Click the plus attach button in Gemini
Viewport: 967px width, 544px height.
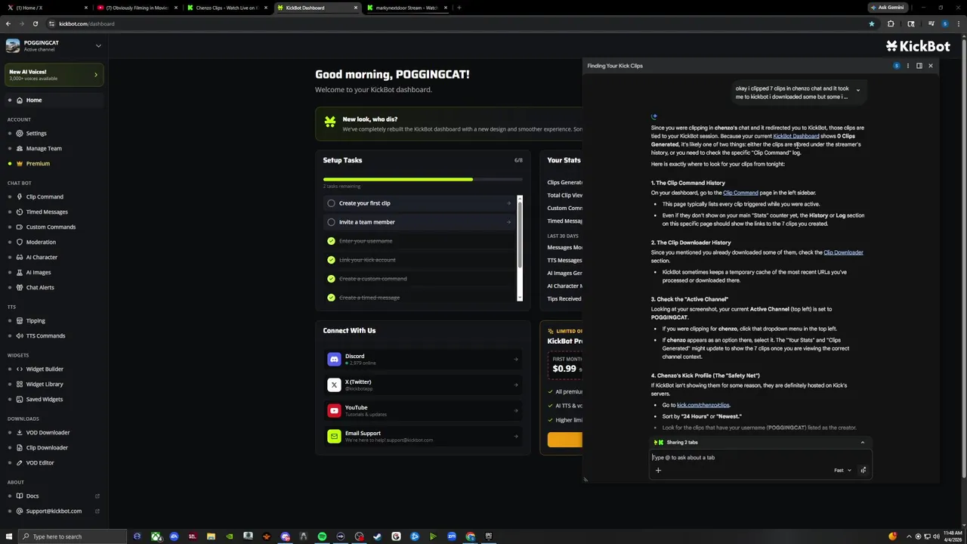click(658, 470)
